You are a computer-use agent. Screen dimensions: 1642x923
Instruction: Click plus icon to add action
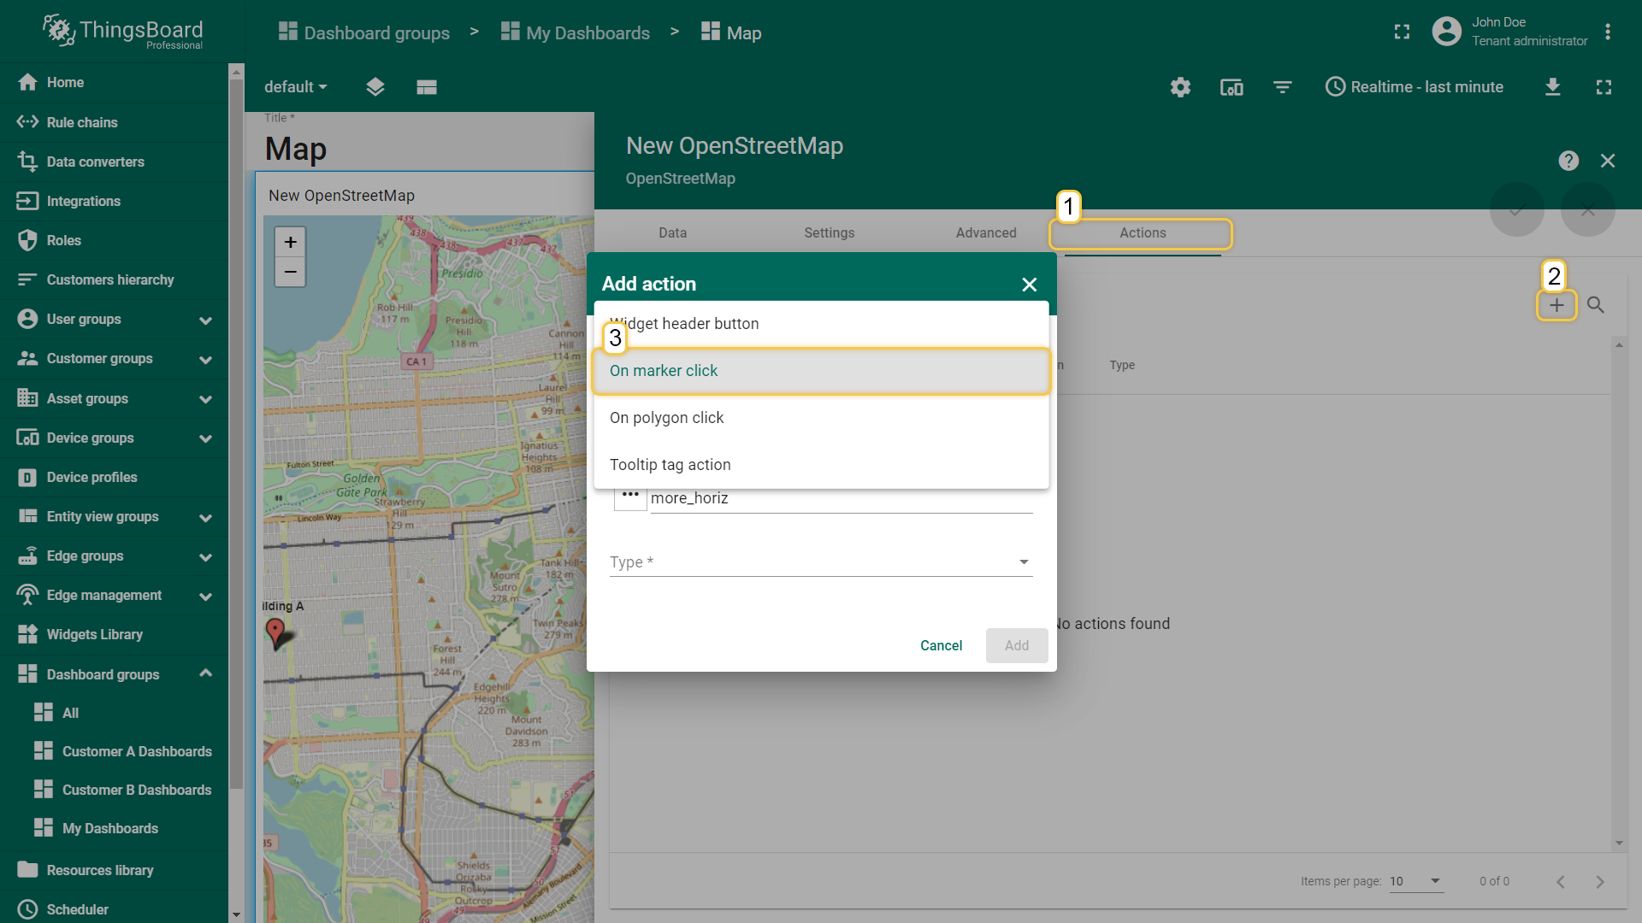pos(1556,305)
